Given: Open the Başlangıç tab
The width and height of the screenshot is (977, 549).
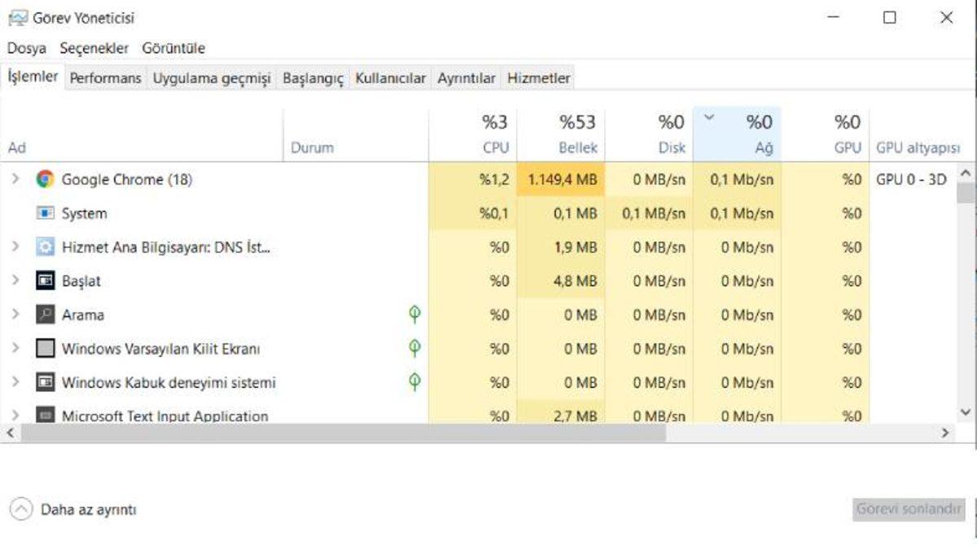Looking at the screenshot, I should pyautogui.click(x=313, y=78).
